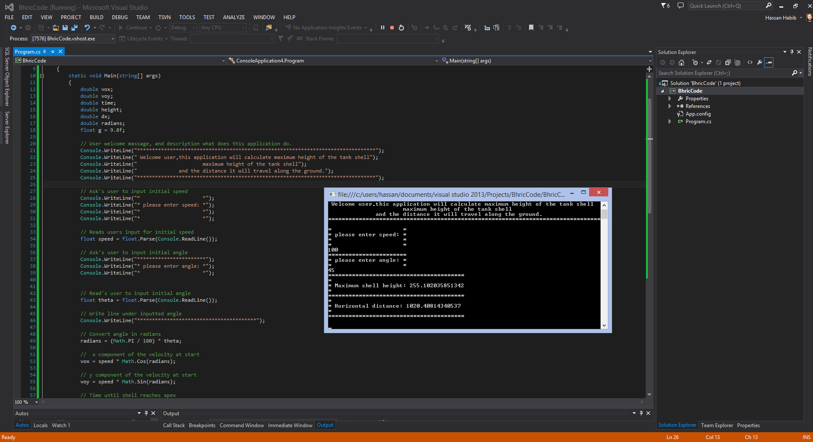Viewport: 813px width, 442px height.
Task: Click Hassan Habib account name
Action: coord(781,18)
